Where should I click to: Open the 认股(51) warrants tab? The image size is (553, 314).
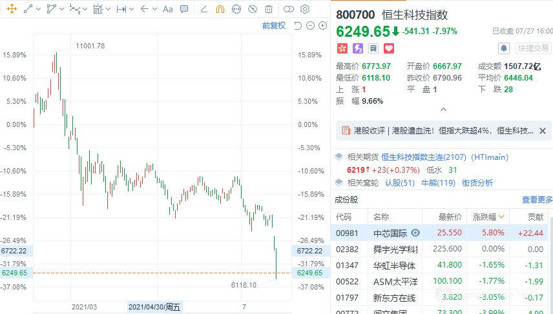coord(400,182)
